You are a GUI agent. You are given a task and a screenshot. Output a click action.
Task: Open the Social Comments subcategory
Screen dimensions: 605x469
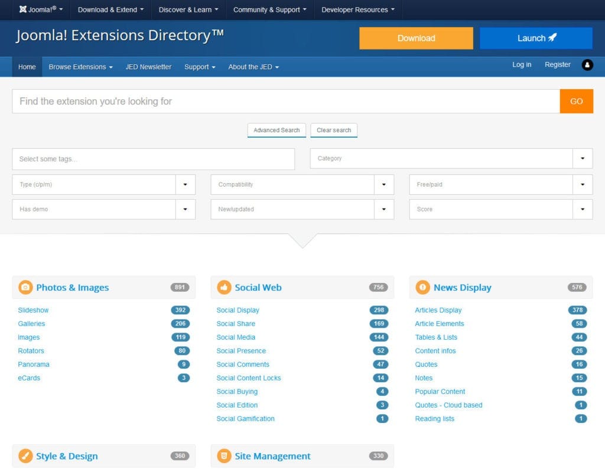243,364
